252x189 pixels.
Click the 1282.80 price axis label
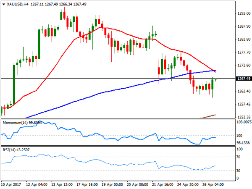tap(244, 39)
